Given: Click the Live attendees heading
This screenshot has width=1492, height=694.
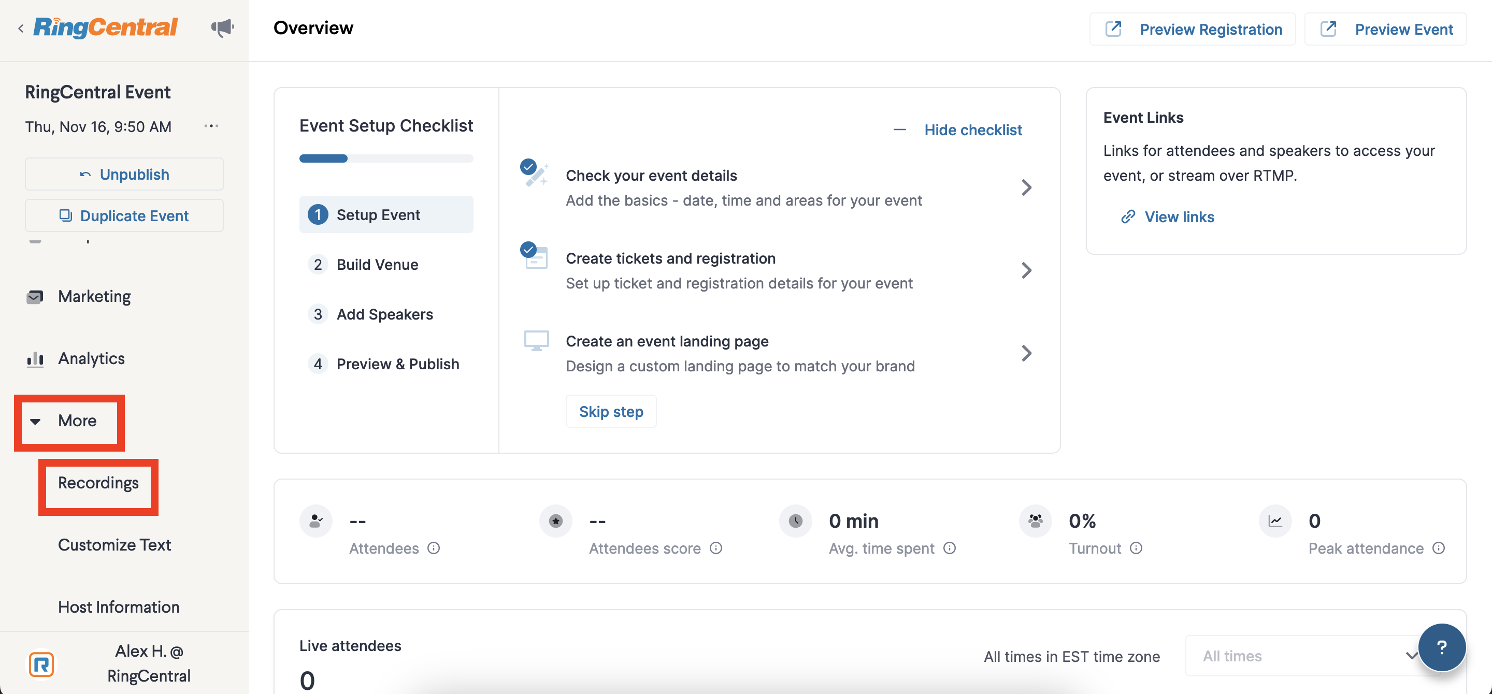Looking at the screenshot, I should (350, 645).
